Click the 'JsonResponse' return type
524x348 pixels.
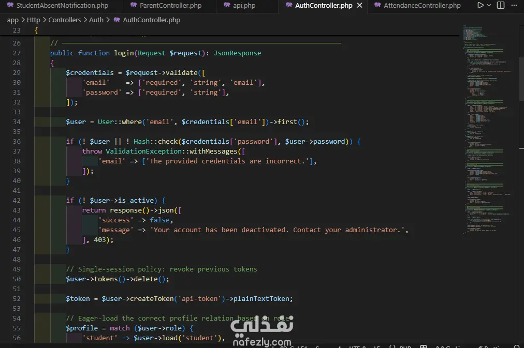pyautogui.click(x=237, y=53)
